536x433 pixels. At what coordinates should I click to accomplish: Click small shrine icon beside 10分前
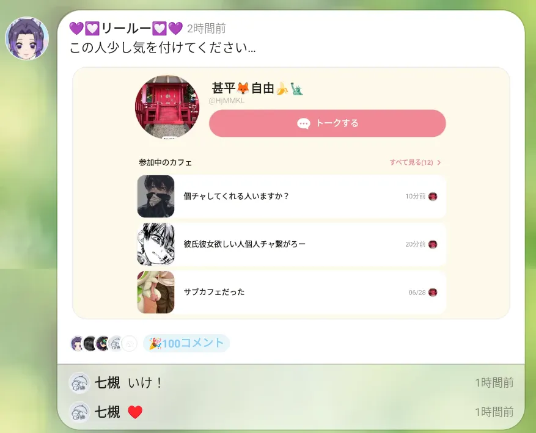point(433,197)
